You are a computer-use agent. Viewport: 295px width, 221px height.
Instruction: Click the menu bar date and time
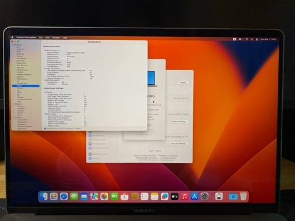pos(268,39)
